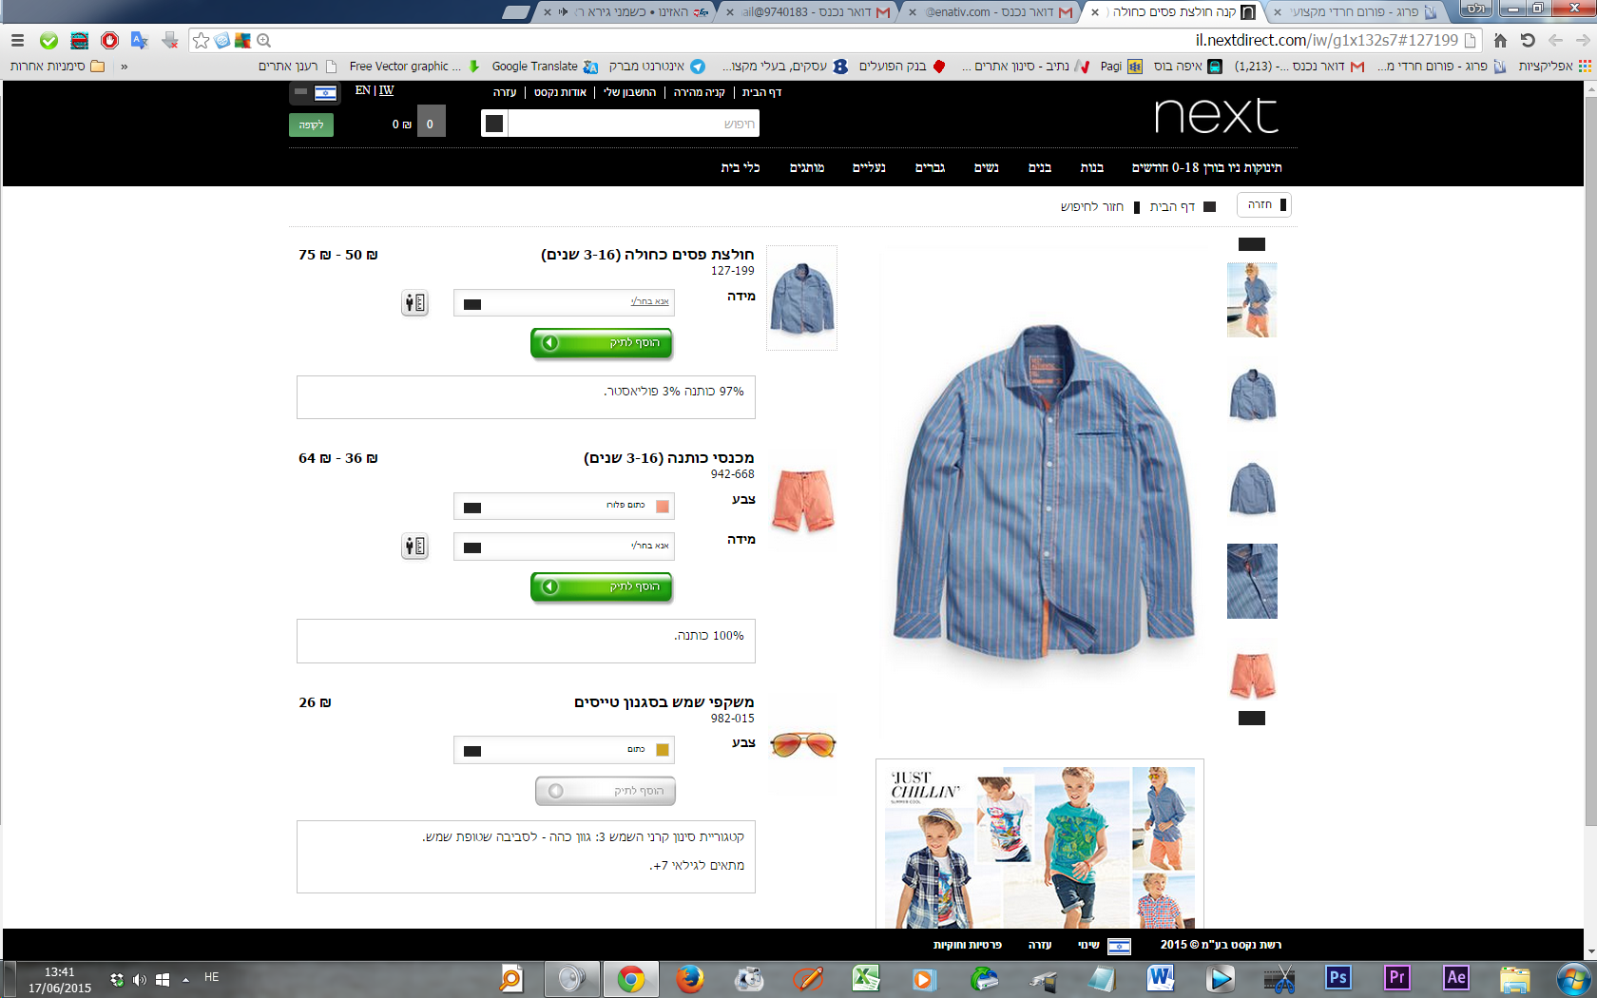
Task: Click the Just Chillin' promotional banner
Action: (1040, 845)
